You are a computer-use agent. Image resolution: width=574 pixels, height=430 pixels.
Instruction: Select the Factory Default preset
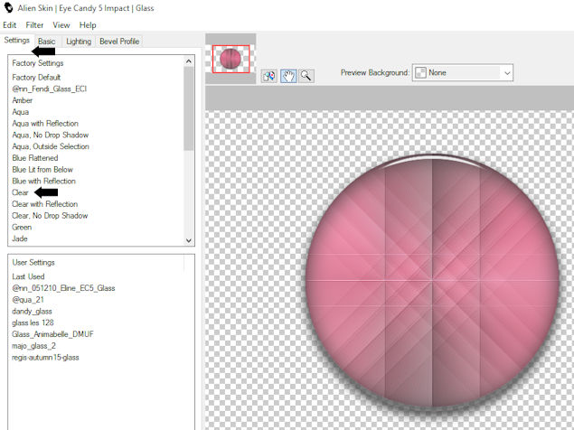[x=36, y=78]
